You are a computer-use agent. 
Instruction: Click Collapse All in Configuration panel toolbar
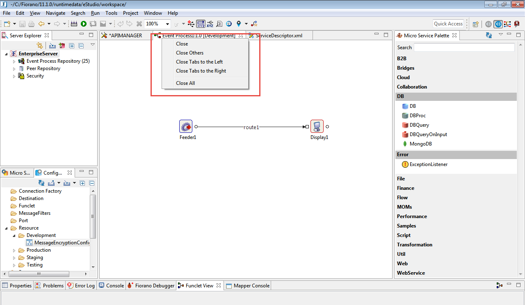pos(92,183)
